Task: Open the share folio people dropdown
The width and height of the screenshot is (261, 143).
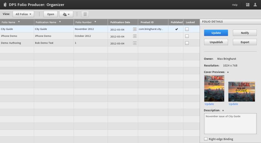Action: click(66, 14)
